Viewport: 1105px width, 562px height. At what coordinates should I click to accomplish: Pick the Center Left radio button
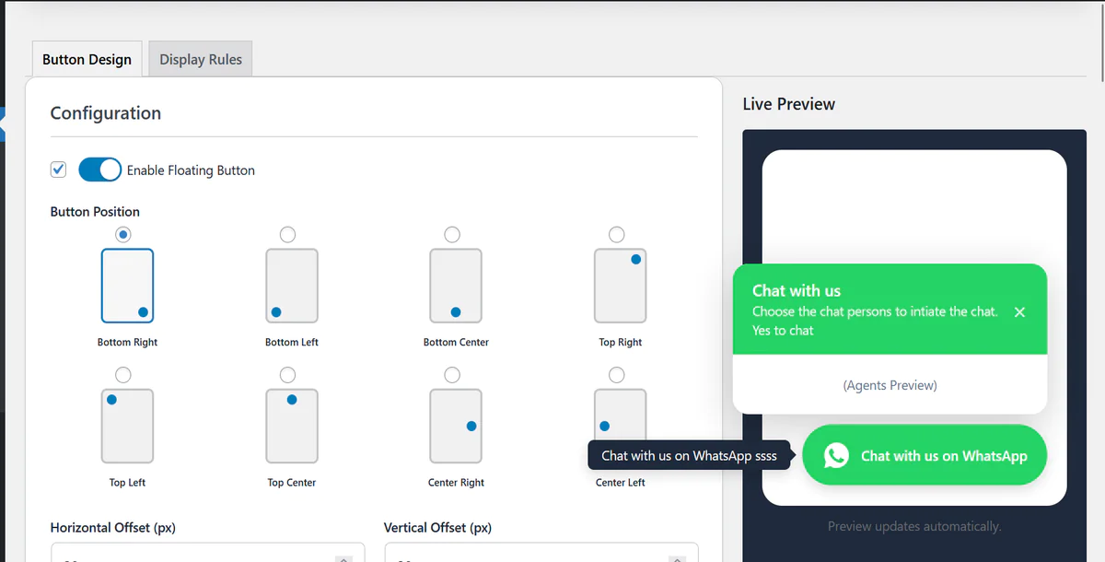point(617,375)
